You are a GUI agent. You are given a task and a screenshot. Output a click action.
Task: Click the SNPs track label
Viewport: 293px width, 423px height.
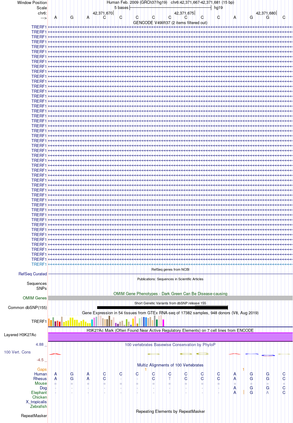42,288
